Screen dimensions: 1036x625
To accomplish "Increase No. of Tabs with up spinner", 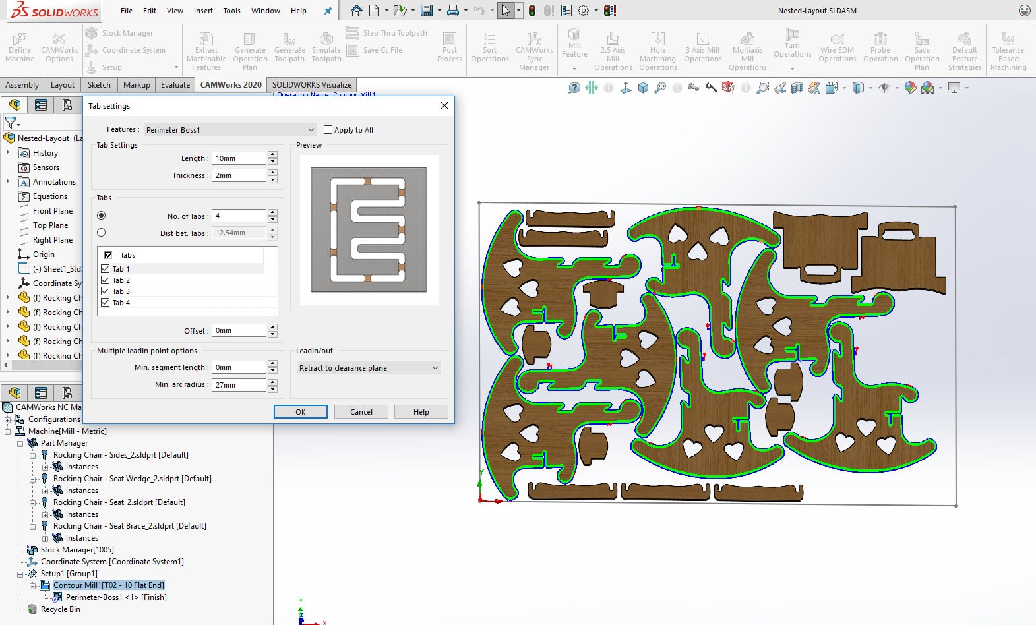I will point(273,212).
